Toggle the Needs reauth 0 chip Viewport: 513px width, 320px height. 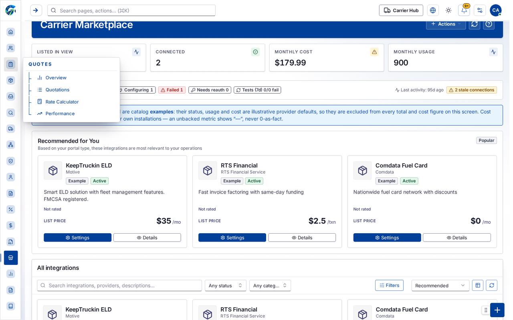click(x=210, y=90)
